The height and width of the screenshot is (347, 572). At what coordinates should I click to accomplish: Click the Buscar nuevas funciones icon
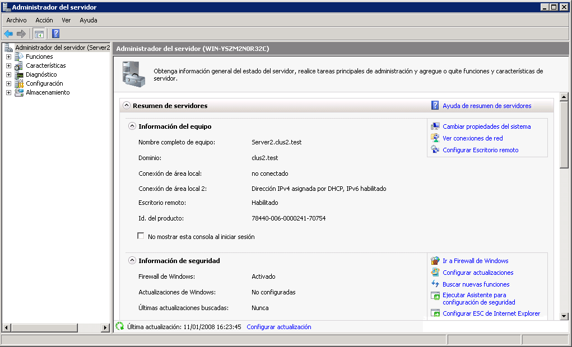pos(435,284)
